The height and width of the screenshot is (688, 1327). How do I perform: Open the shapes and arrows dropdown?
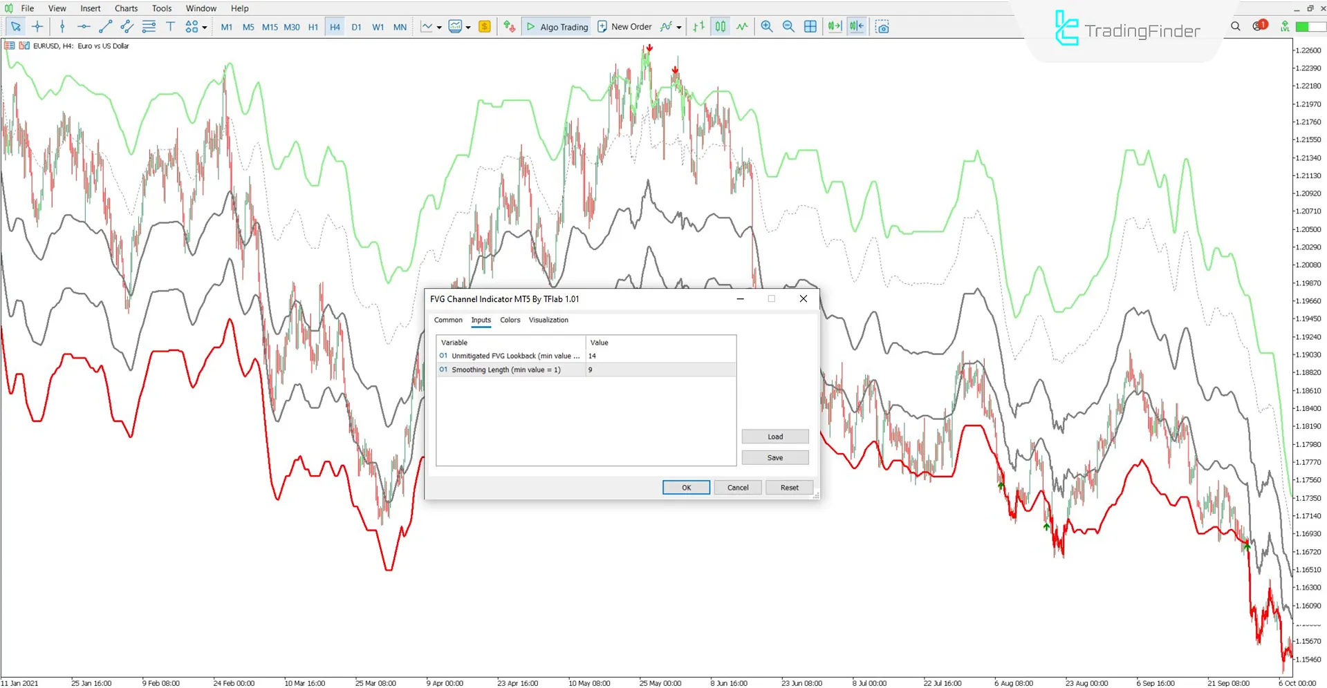tap(205, 26)
